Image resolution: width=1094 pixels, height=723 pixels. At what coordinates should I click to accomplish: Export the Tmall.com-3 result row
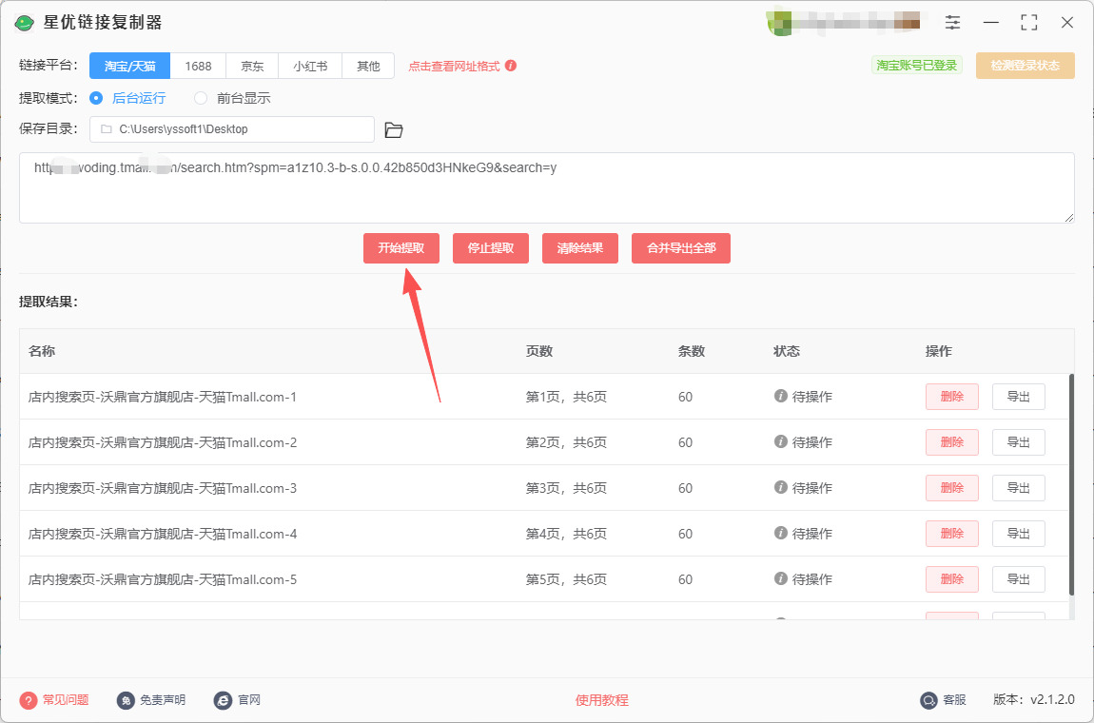pyautogui.click(x=1019, y=489)
